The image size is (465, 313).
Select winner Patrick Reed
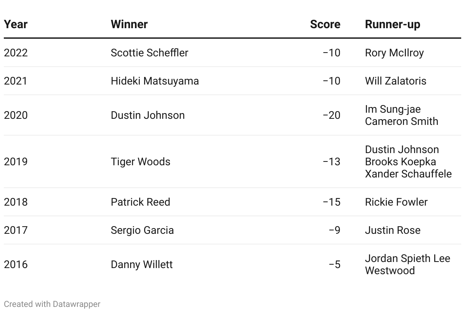tap(141, 202)
